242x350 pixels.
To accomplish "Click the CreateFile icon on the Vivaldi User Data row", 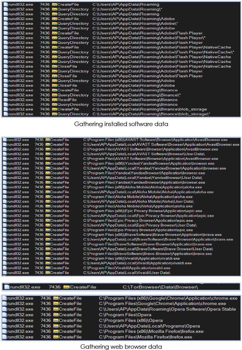I will pos(47,273).
